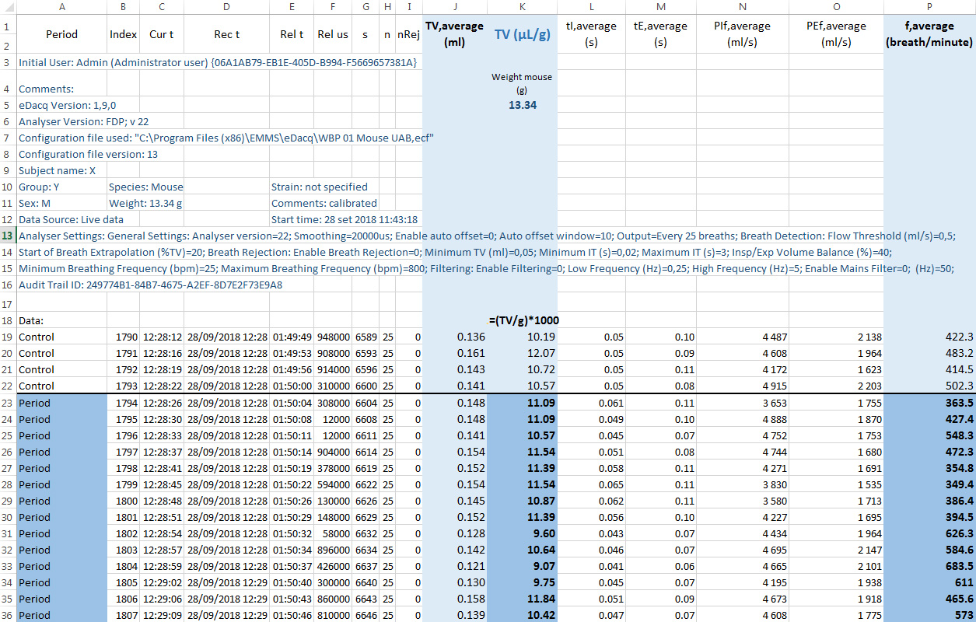Click the "Weight mouse (g)" label cell

pos(523,82)
